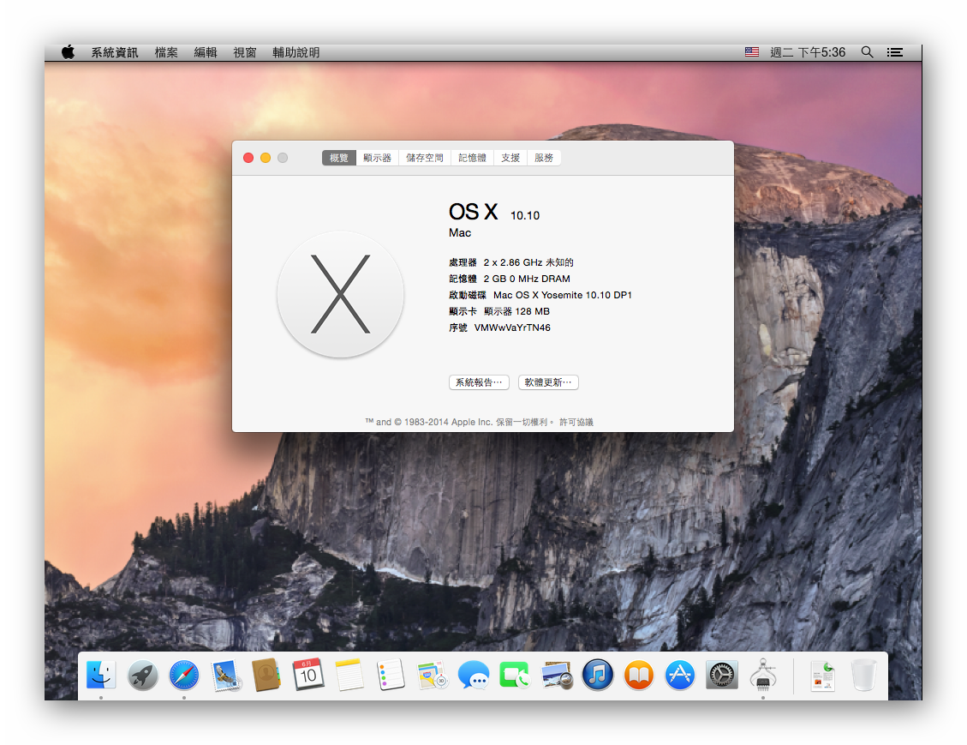Open App Store icon in dock
The image size is (967, 745).
[680, 675]
